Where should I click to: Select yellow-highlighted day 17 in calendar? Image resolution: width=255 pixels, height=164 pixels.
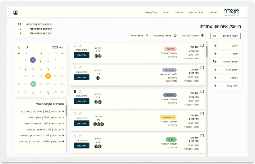point(48,76)
